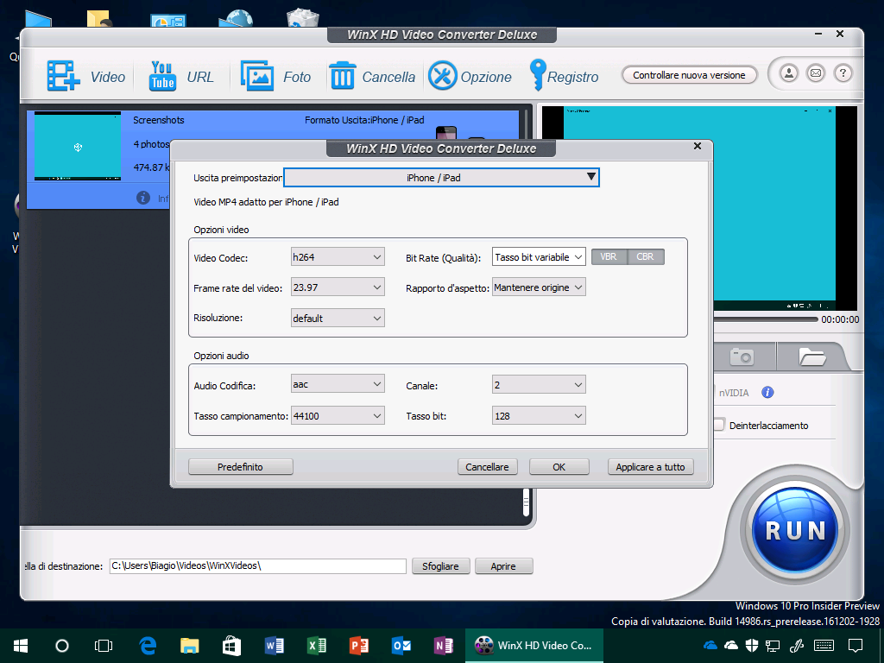Screen dimensions: 884x663
Task: Toggle the Deinterlacciamento checkbox
Action: (x=719, y=425)
